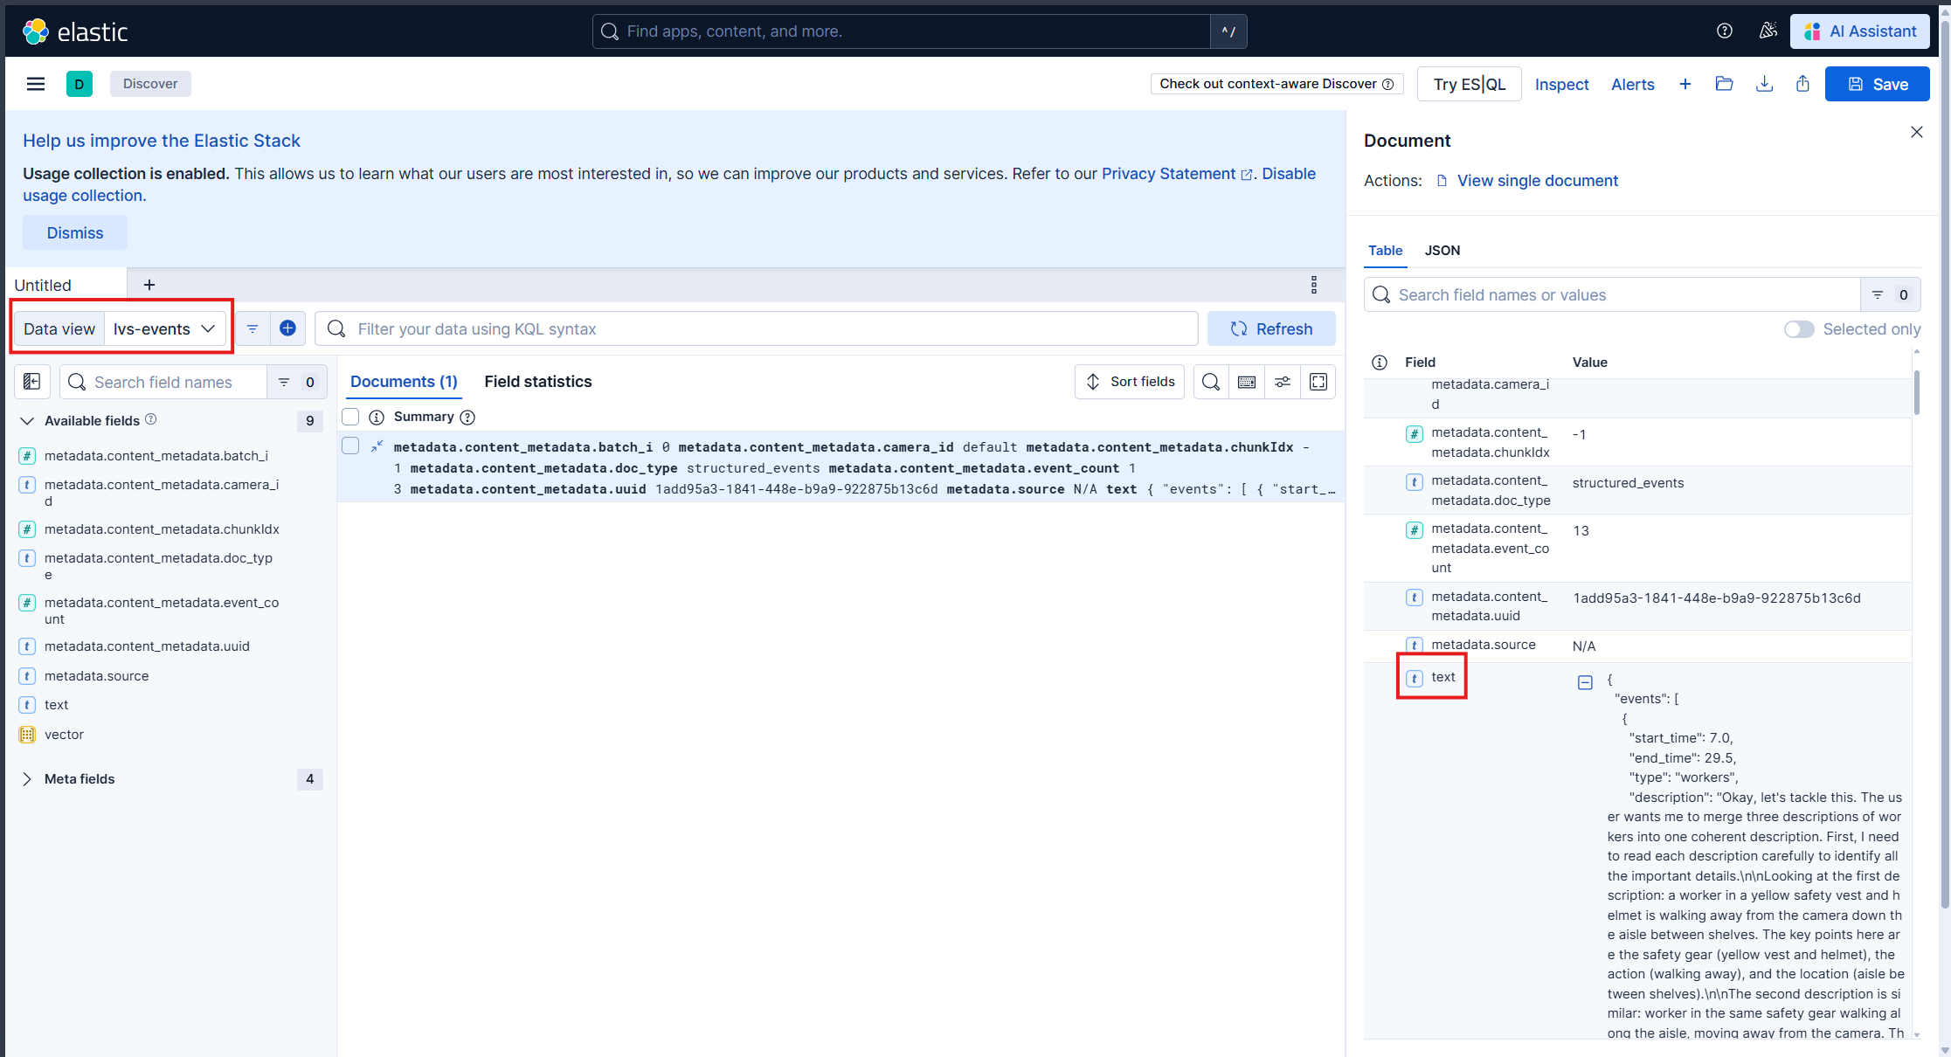Toggle the Selected only switch
Screen dimensions: 1951x1057
[x=1798, y=329]
